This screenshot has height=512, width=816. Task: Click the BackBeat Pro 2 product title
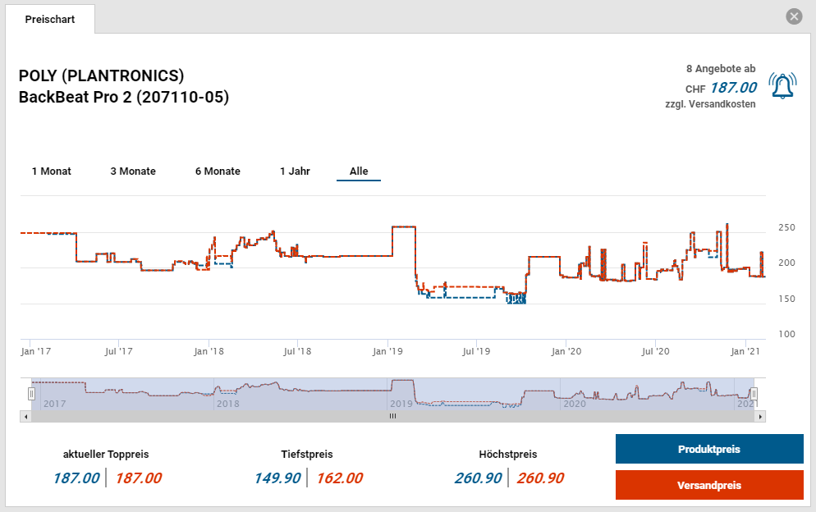(x=123, y=97)
